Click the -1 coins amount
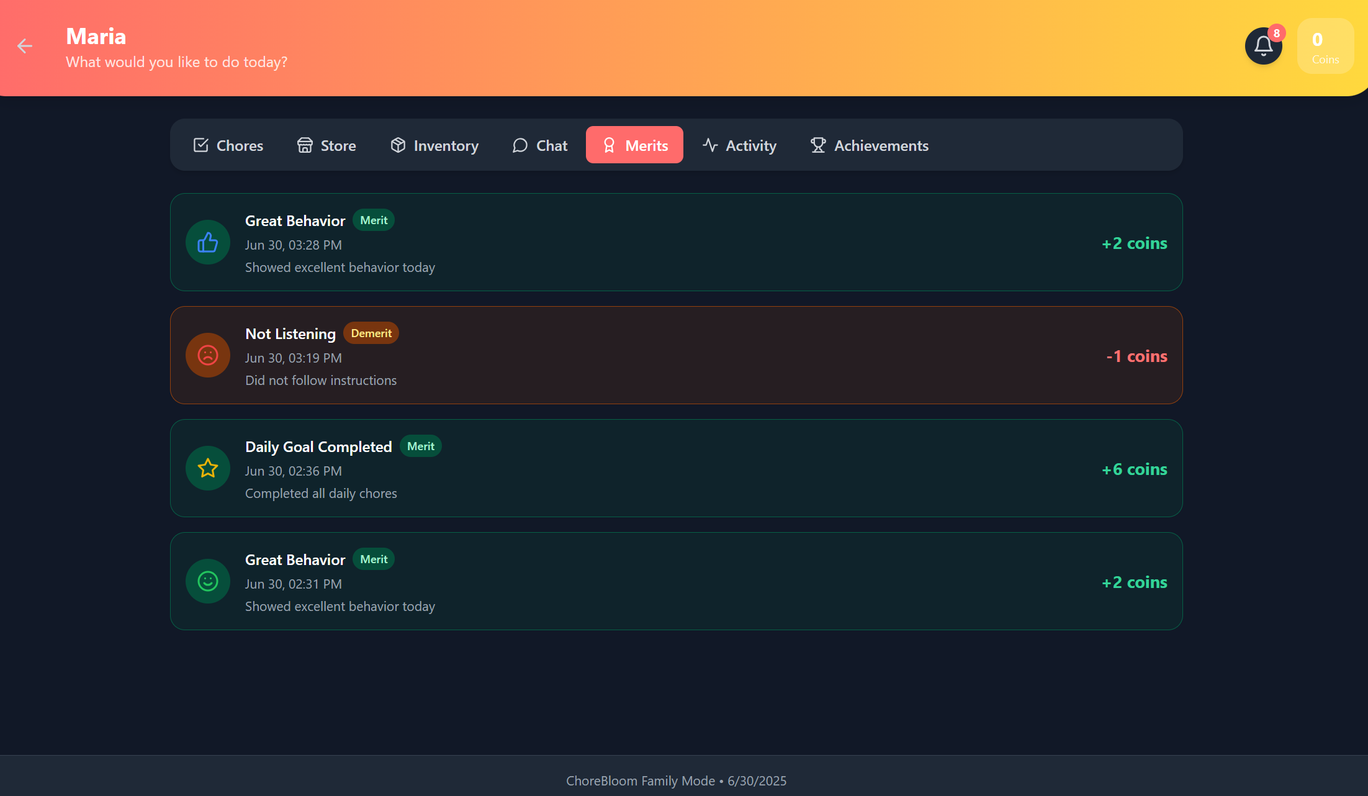1368x796 pixels. click(x=1136, y=356)
